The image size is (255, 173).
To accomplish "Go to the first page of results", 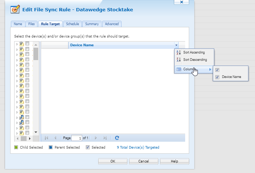I will 46,138.
